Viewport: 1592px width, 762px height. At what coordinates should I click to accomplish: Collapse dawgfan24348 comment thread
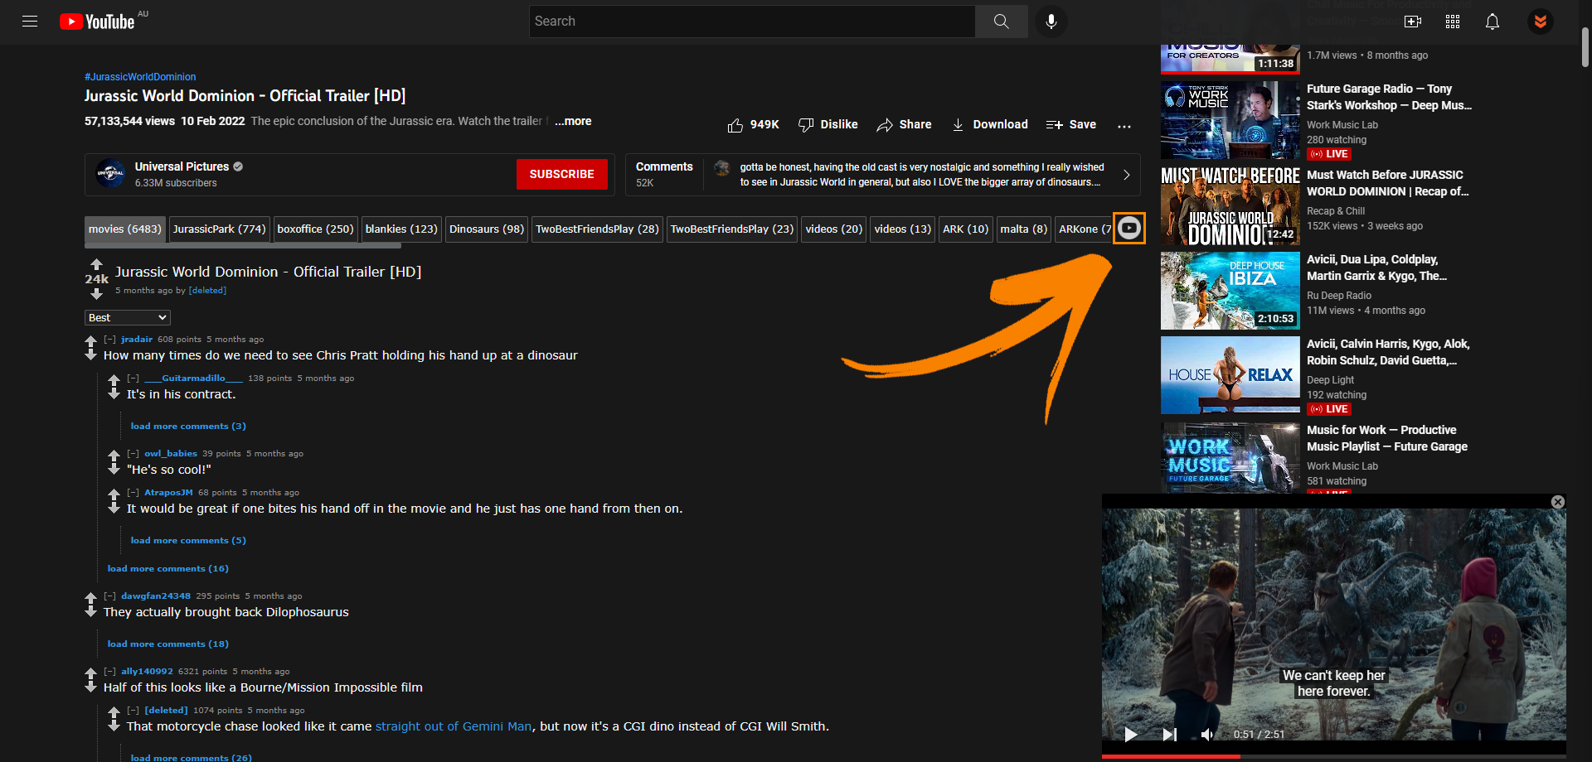(109, 596)
